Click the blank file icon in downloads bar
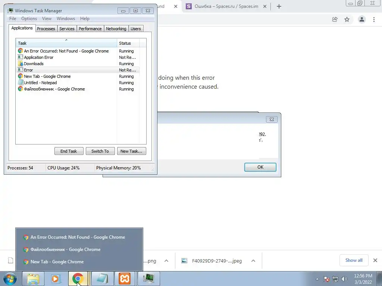 (10, 260)
